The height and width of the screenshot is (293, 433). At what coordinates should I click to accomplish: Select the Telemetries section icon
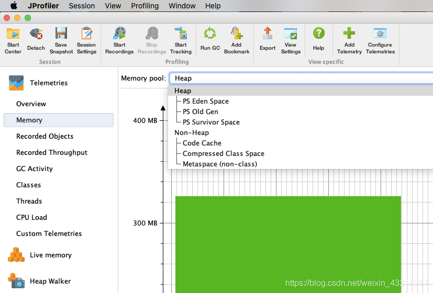tap(16, 83)
